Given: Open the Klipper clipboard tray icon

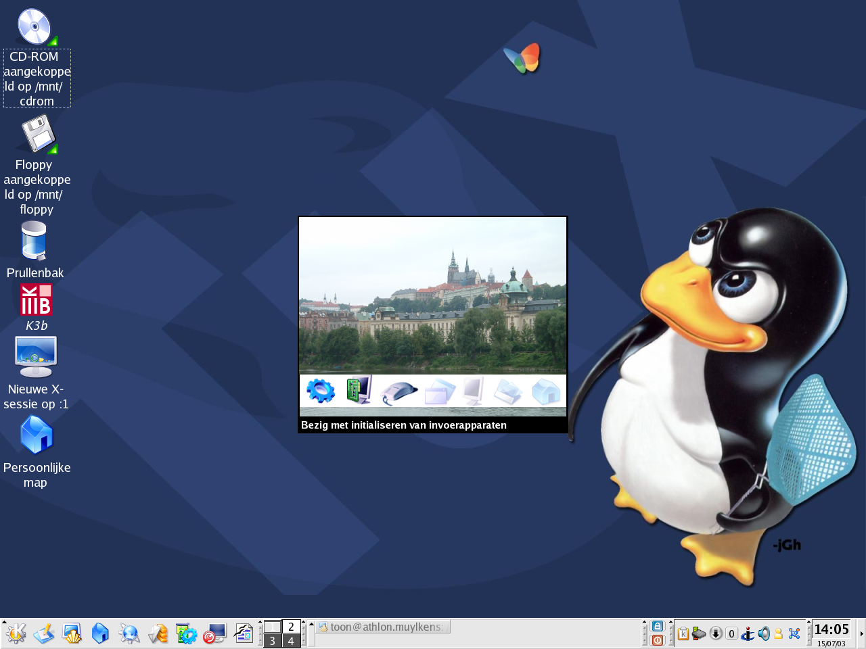Looking at the screenshot, I should pyautogui.click(x=683, y=633).
